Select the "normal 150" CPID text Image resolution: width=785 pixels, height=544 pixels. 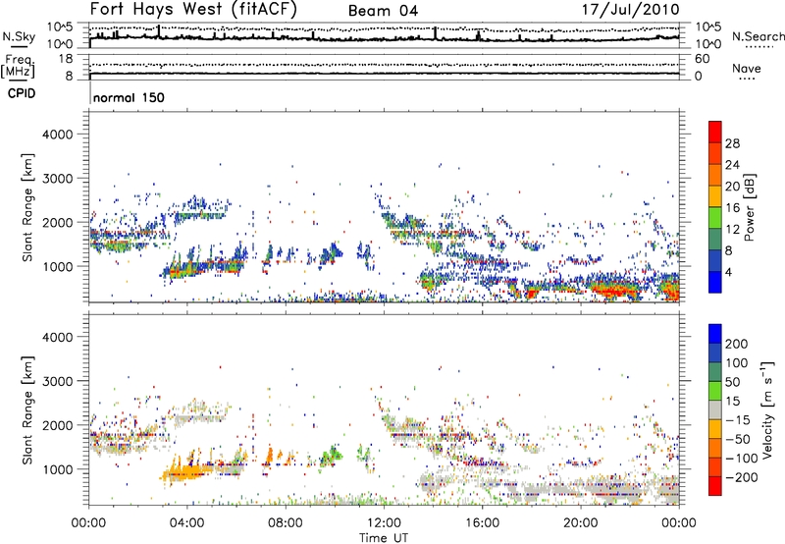pos(129,97)
